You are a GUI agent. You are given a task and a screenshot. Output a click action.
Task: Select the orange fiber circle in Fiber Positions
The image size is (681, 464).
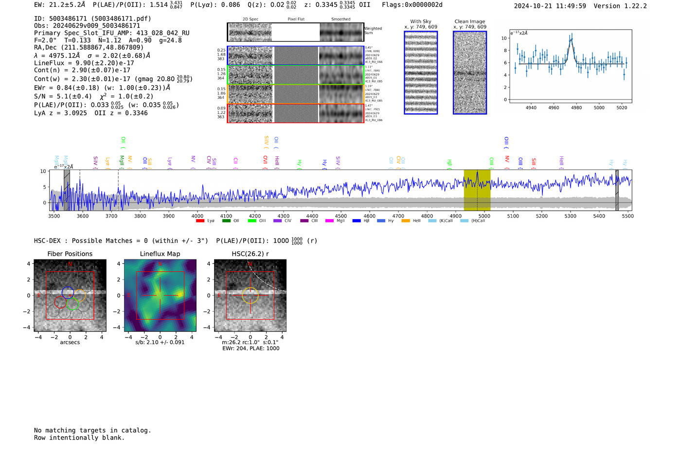pyautogui.click(x=80, y=296)
